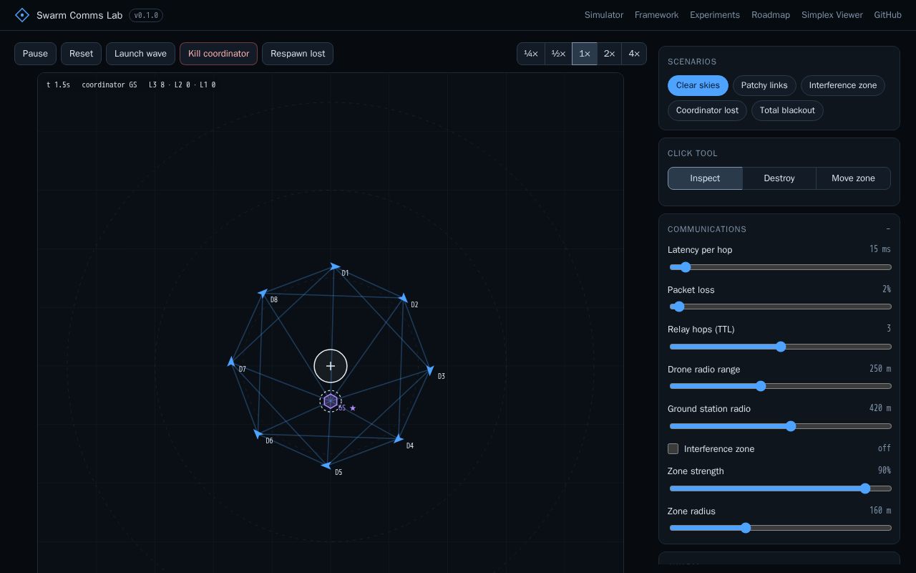Click drone D3 arrow marker
This screenshot has width=916, height=573.
tap(430, 370)
